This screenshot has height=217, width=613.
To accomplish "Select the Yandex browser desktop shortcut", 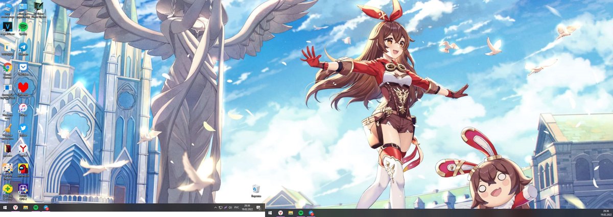I will pyautogui.click(x=23, y=149).
